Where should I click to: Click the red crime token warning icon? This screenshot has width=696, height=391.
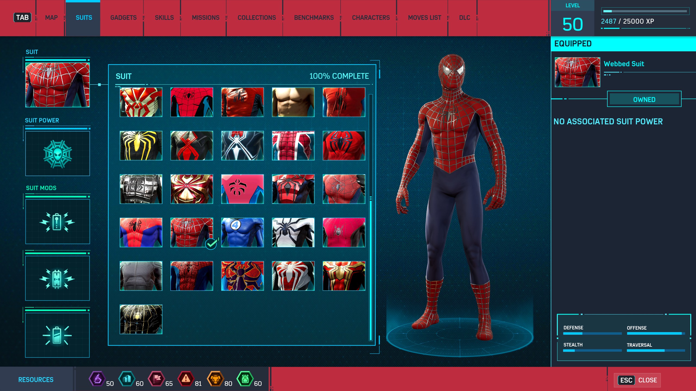tap(186, 379)
